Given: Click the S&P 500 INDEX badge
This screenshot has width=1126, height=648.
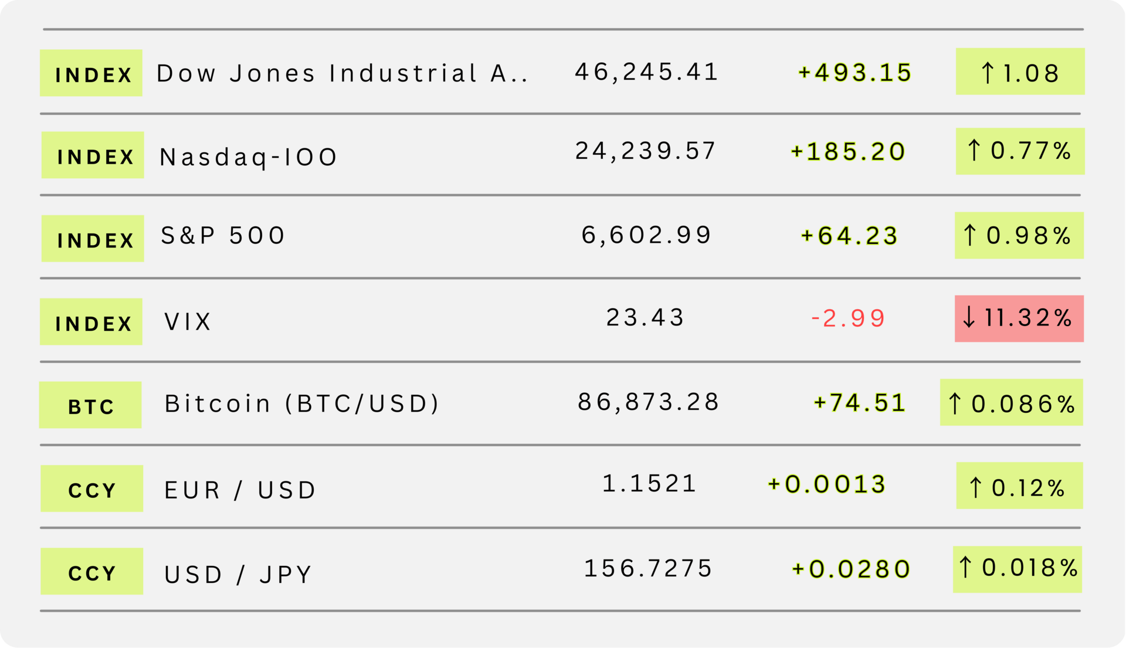Looking at the screenshot, I should click(x=93, y=238).
